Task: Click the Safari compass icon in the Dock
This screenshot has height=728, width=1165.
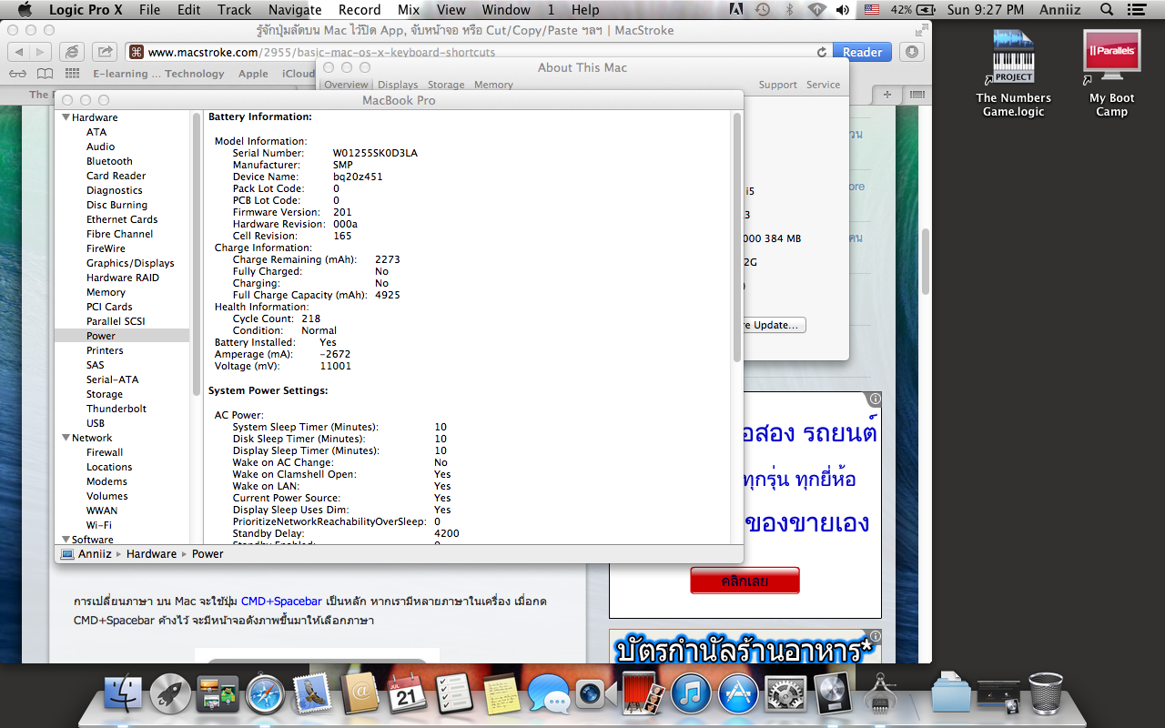Action: pyautogui.click(x=265, y=695)
